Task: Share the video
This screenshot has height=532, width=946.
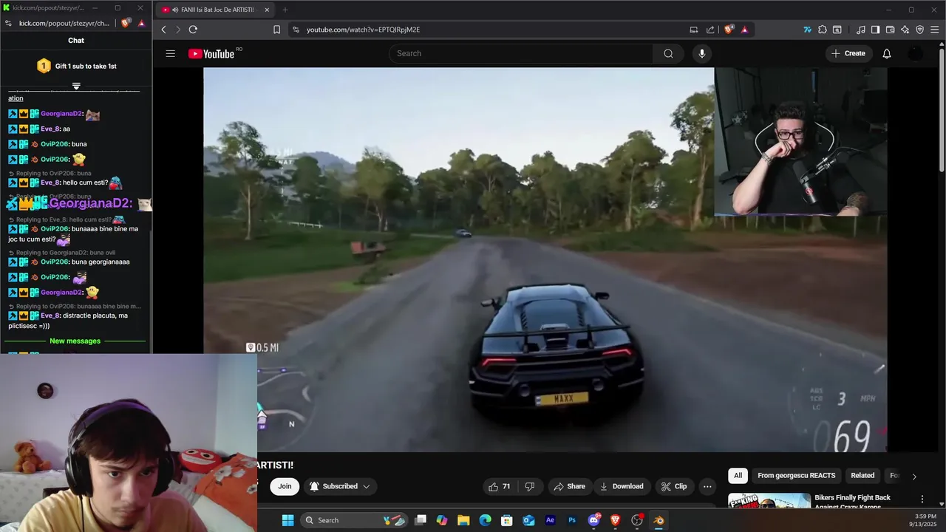Action: click(569, 486)
